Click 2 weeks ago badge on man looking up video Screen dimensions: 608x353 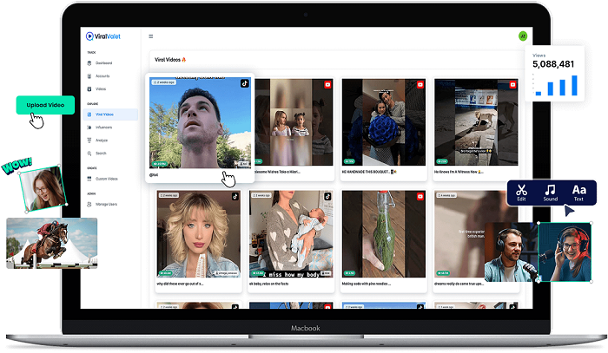pos(163,82)
